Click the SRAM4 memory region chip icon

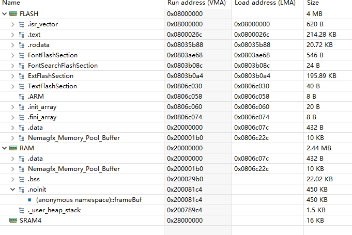pos(13,221)
